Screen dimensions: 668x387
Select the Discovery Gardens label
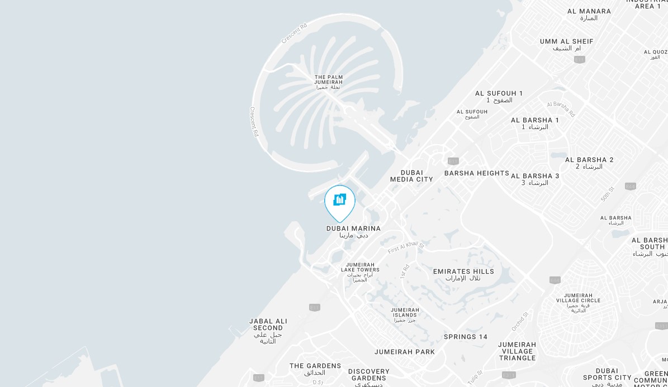pos(369,378)
